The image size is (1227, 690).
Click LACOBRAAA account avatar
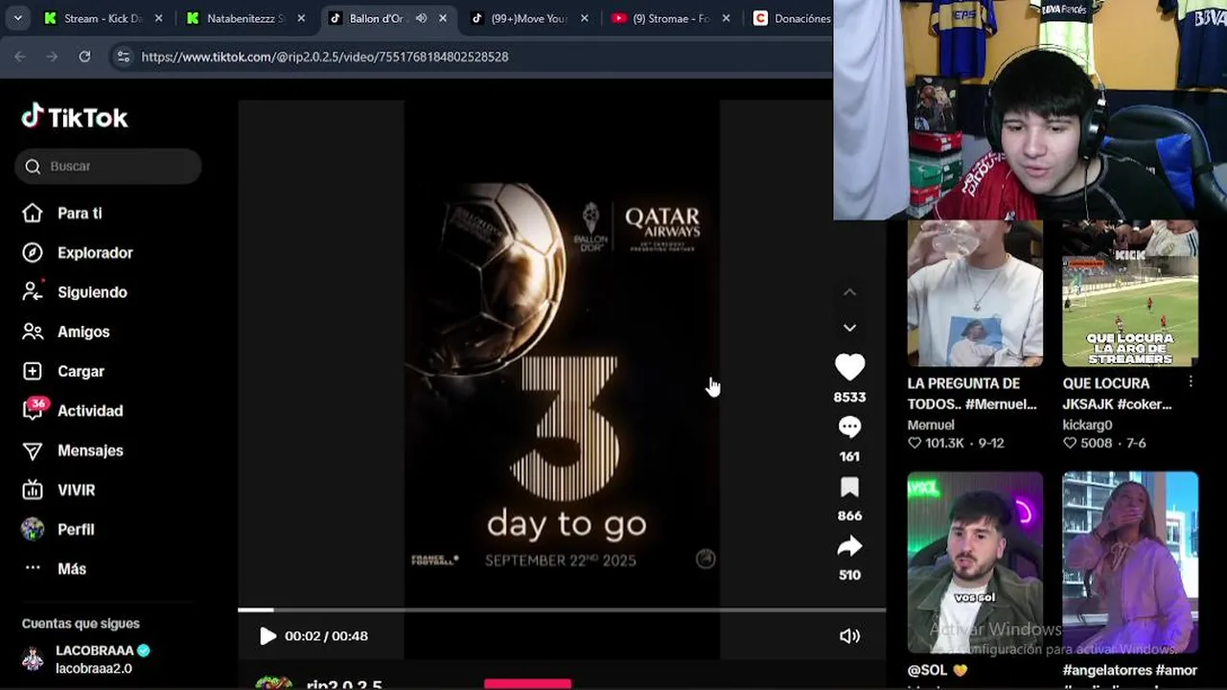34,659
